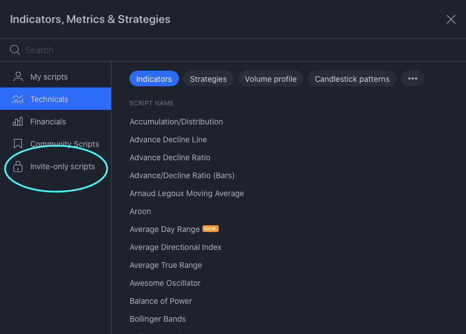Choose the Awesome Oscillator indicator
Viewport: 466px width, 334px height.
[165, 283]
